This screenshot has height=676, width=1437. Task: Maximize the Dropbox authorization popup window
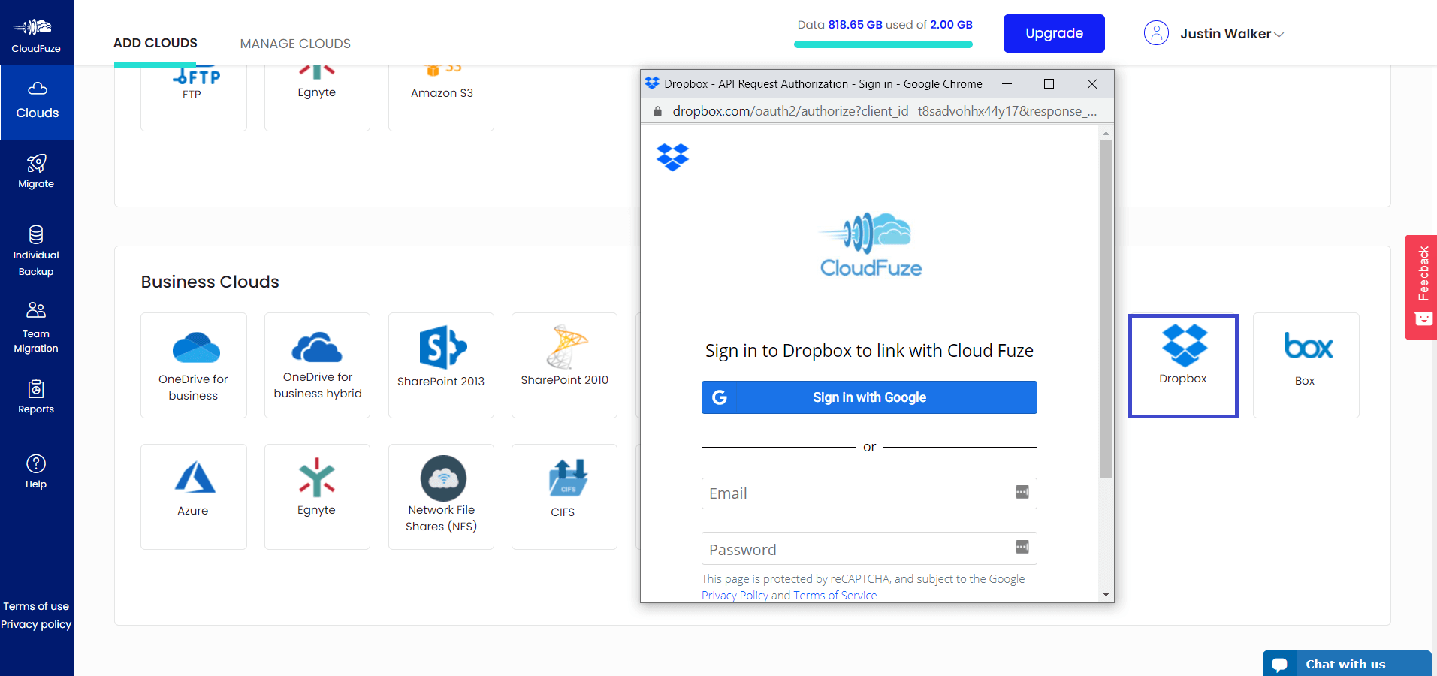tap(1049, 84)
